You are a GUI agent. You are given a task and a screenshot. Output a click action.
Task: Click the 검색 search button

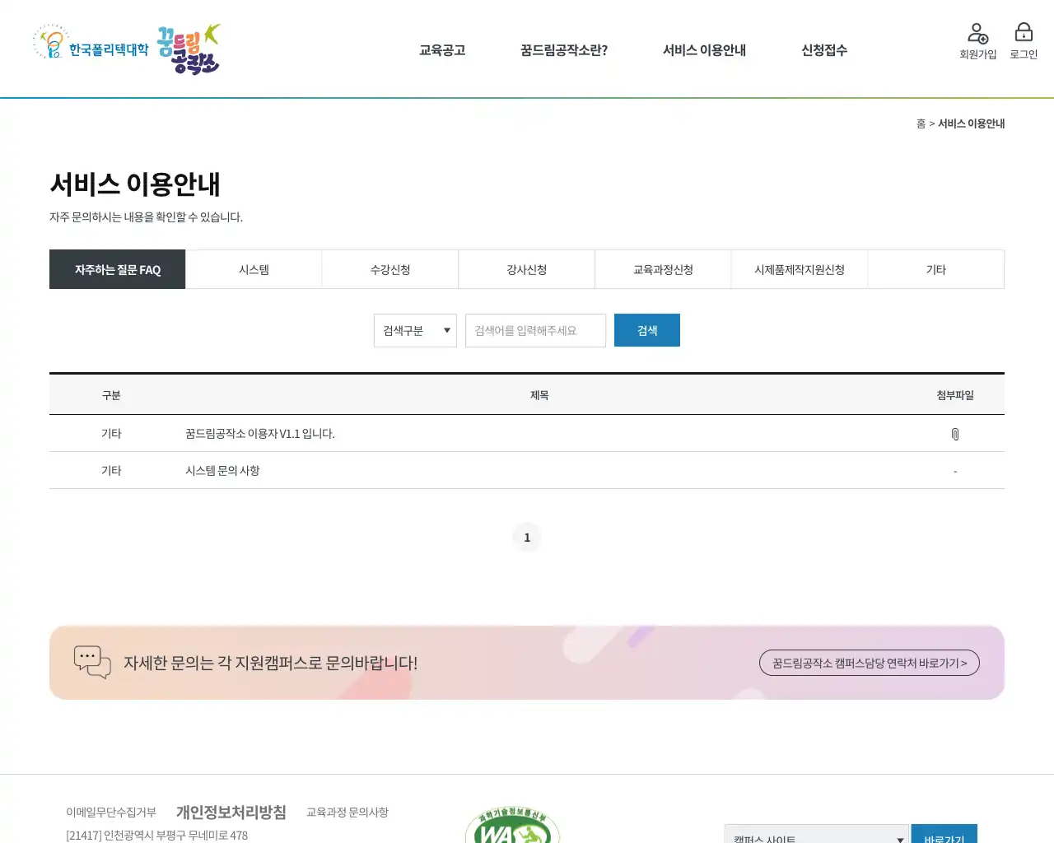[646, 329]
